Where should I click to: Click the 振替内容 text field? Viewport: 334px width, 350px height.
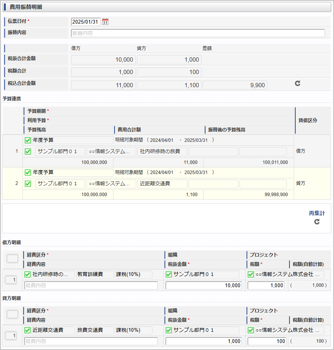(198, 33)
